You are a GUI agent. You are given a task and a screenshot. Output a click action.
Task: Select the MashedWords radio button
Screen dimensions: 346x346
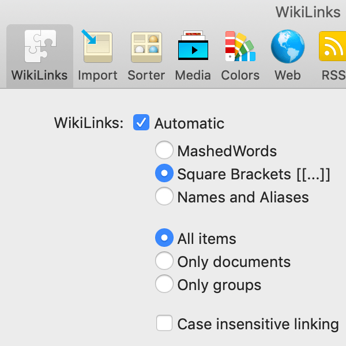164,150
